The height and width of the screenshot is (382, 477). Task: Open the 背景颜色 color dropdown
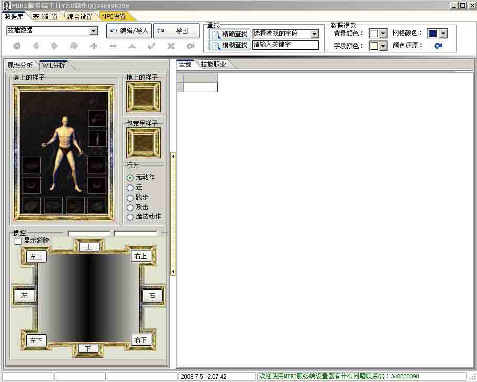click(x=383, y=34)
